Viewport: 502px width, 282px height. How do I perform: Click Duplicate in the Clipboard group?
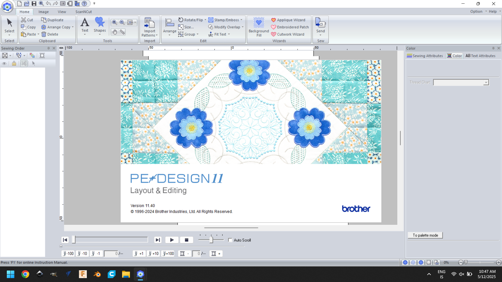52,20
